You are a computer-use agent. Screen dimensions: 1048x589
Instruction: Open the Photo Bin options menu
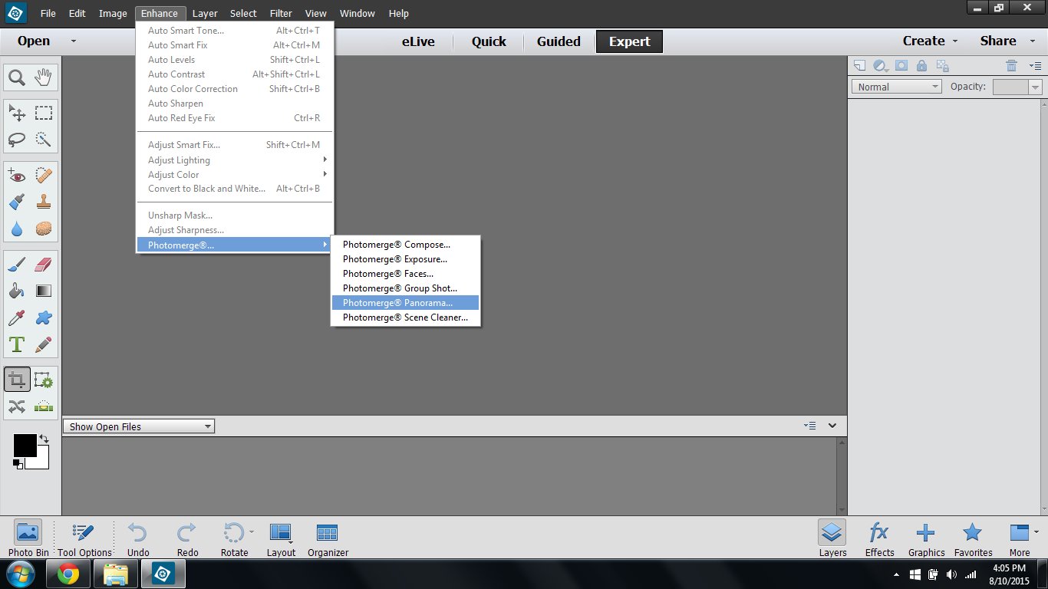[x=809, y=426]
